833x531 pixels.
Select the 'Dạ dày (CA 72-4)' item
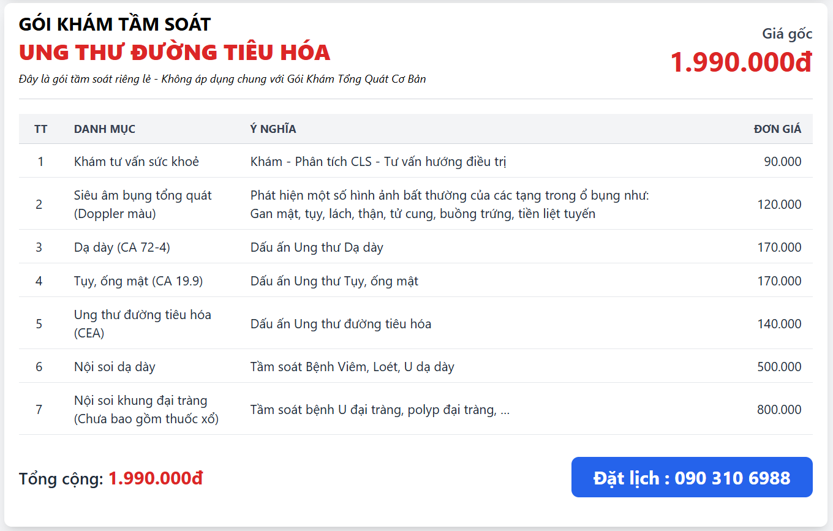[122, 247]
